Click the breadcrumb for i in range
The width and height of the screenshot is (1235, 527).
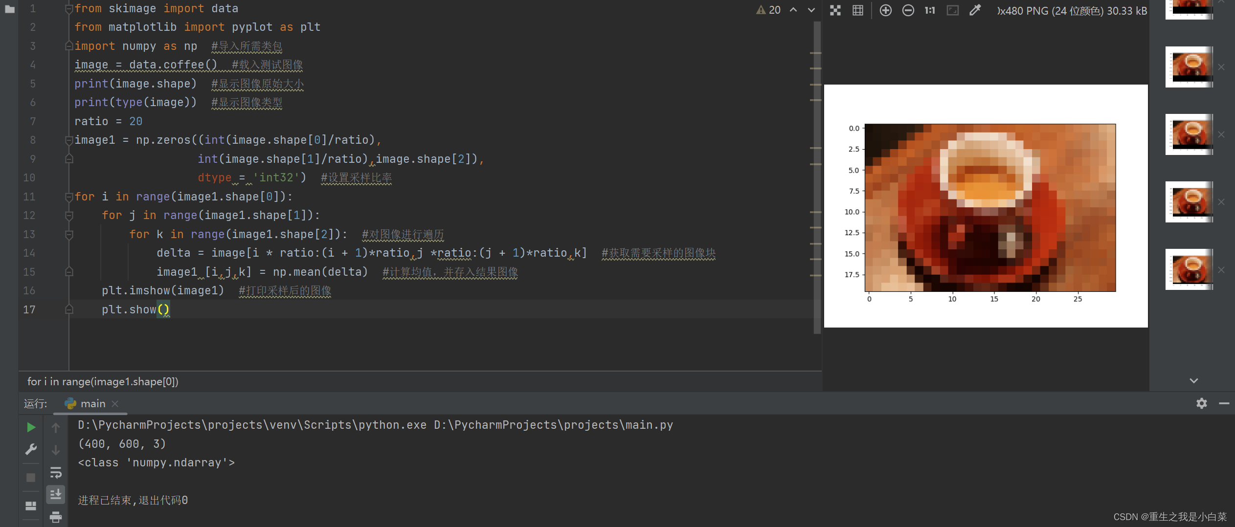103,382
